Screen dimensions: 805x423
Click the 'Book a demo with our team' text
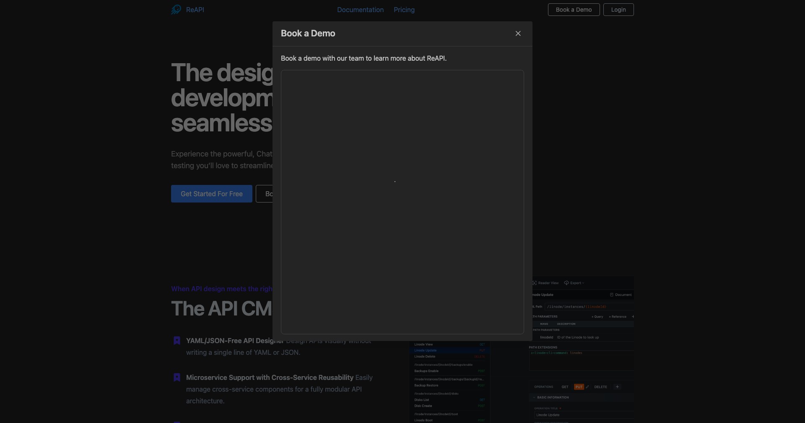364,58
